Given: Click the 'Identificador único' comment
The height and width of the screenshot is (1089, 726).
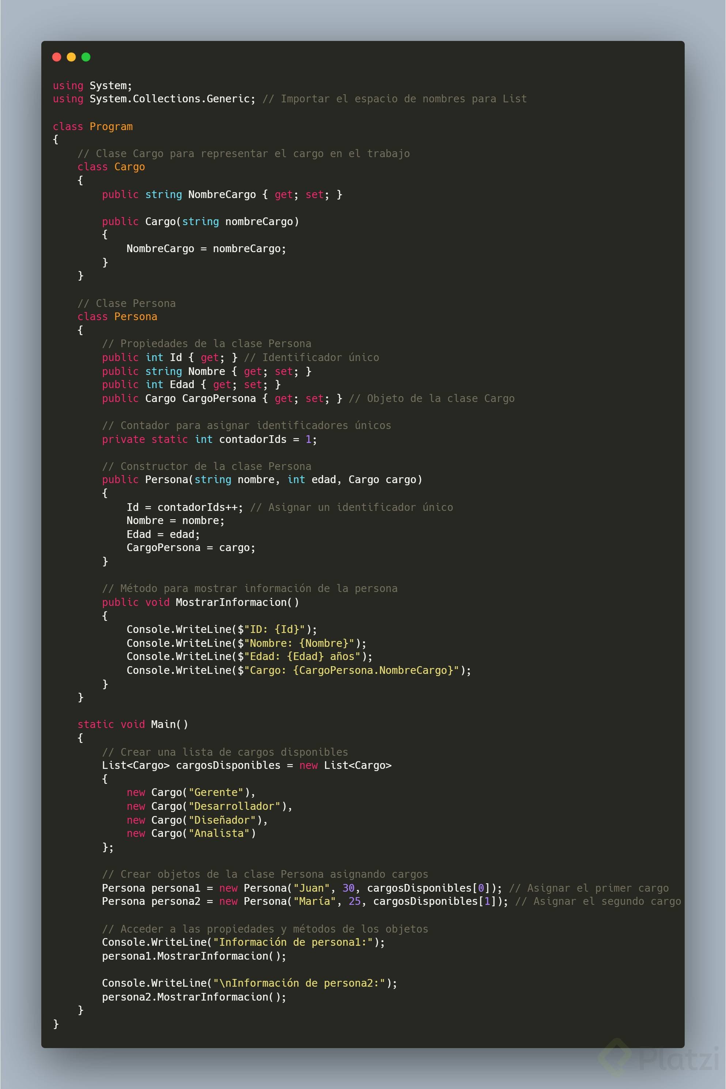Looking at the screenshot, I should tap(320, 357).
